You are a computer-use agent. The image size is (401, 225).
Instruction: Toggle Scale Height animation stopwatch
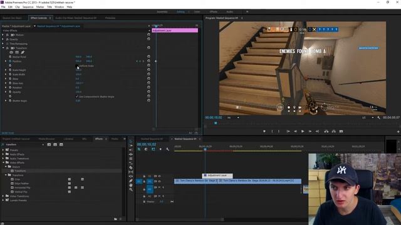[x=10, y=70]
